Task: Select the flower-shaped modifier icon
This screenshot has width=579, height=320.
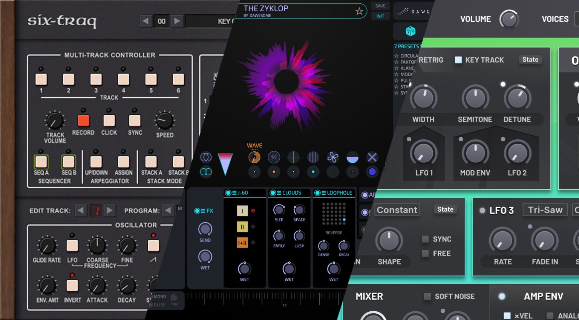Action: tap(332, 157)
